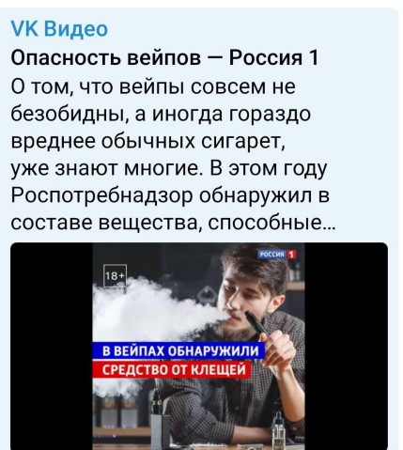
Task: Expand truncated text at способные… ellipsis
Action: (330, 223)
